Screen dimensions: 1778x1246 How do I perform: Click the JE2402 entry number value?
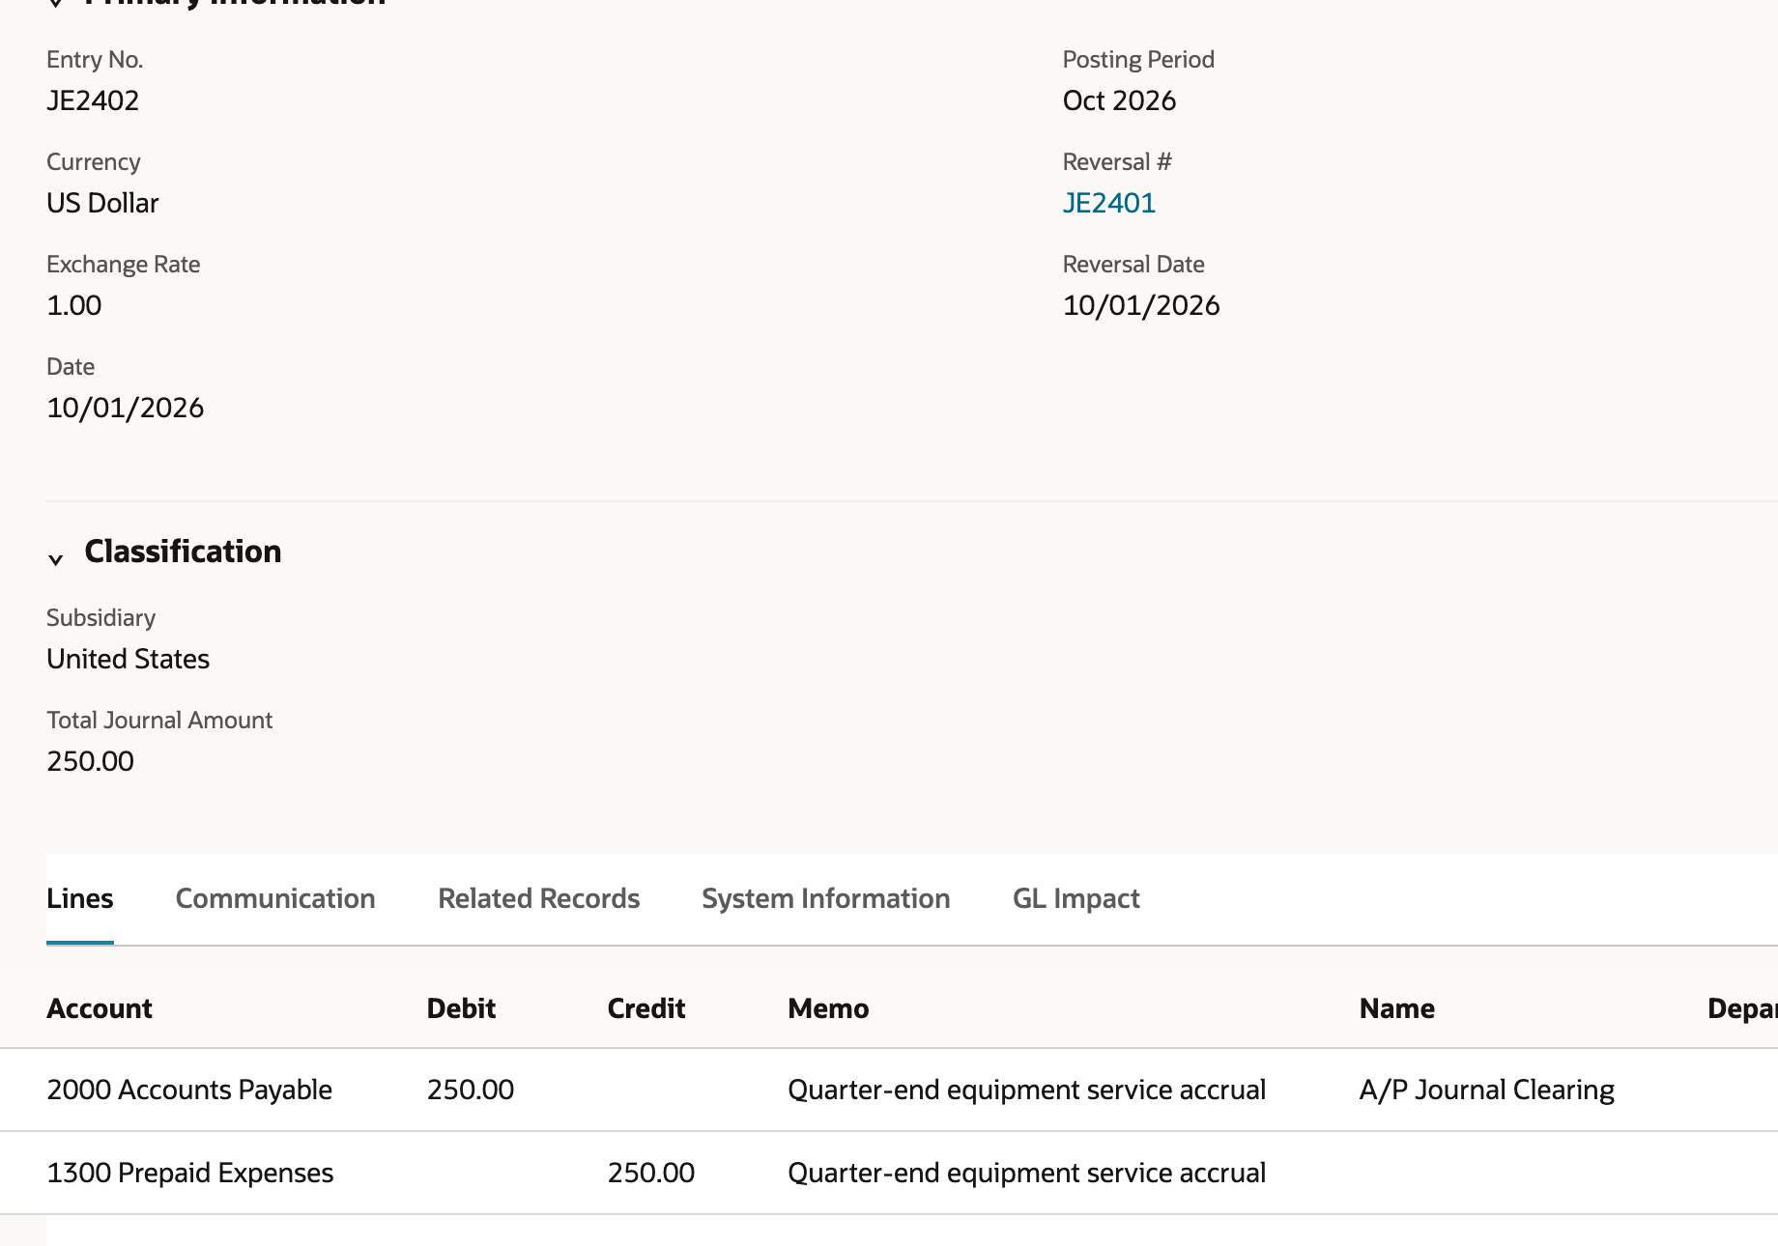(93, 100)
